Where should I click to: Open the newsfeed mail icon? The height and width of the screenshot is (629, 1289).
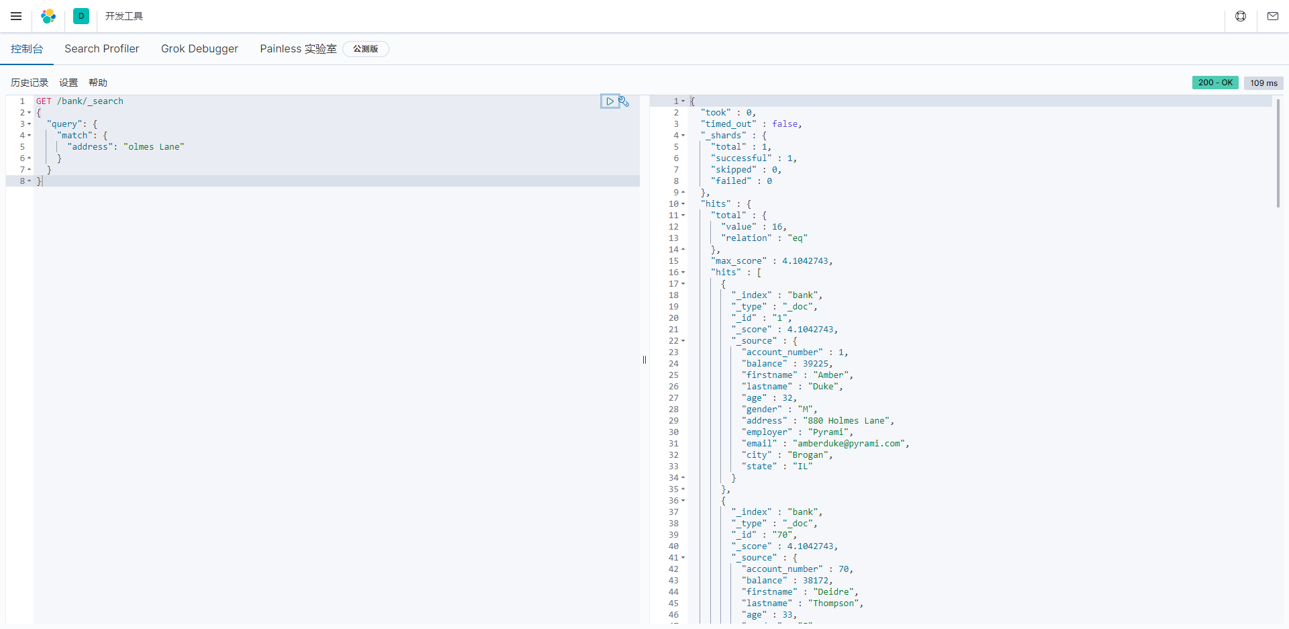point(1273,16)
